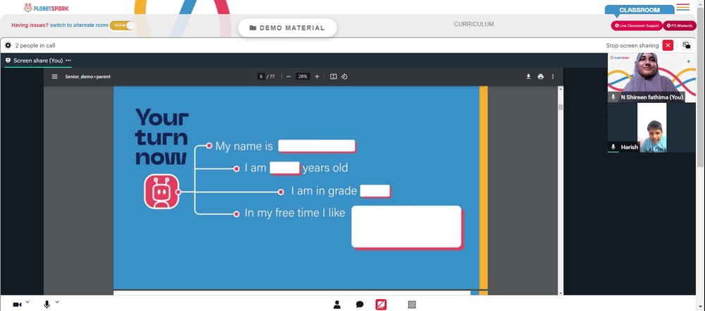Rotate the PDF document
Screen dimensions: 705x311
345,76
